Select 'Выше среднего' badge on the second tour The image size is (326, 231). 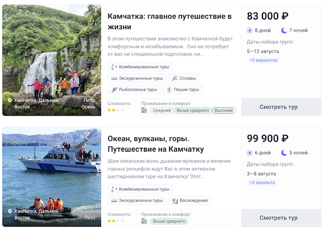[x=169, y=221]
